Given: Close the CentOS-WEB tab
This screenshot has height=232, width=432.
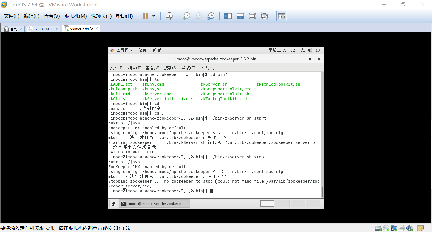Looking at the screenshot, I should point(57,29).
